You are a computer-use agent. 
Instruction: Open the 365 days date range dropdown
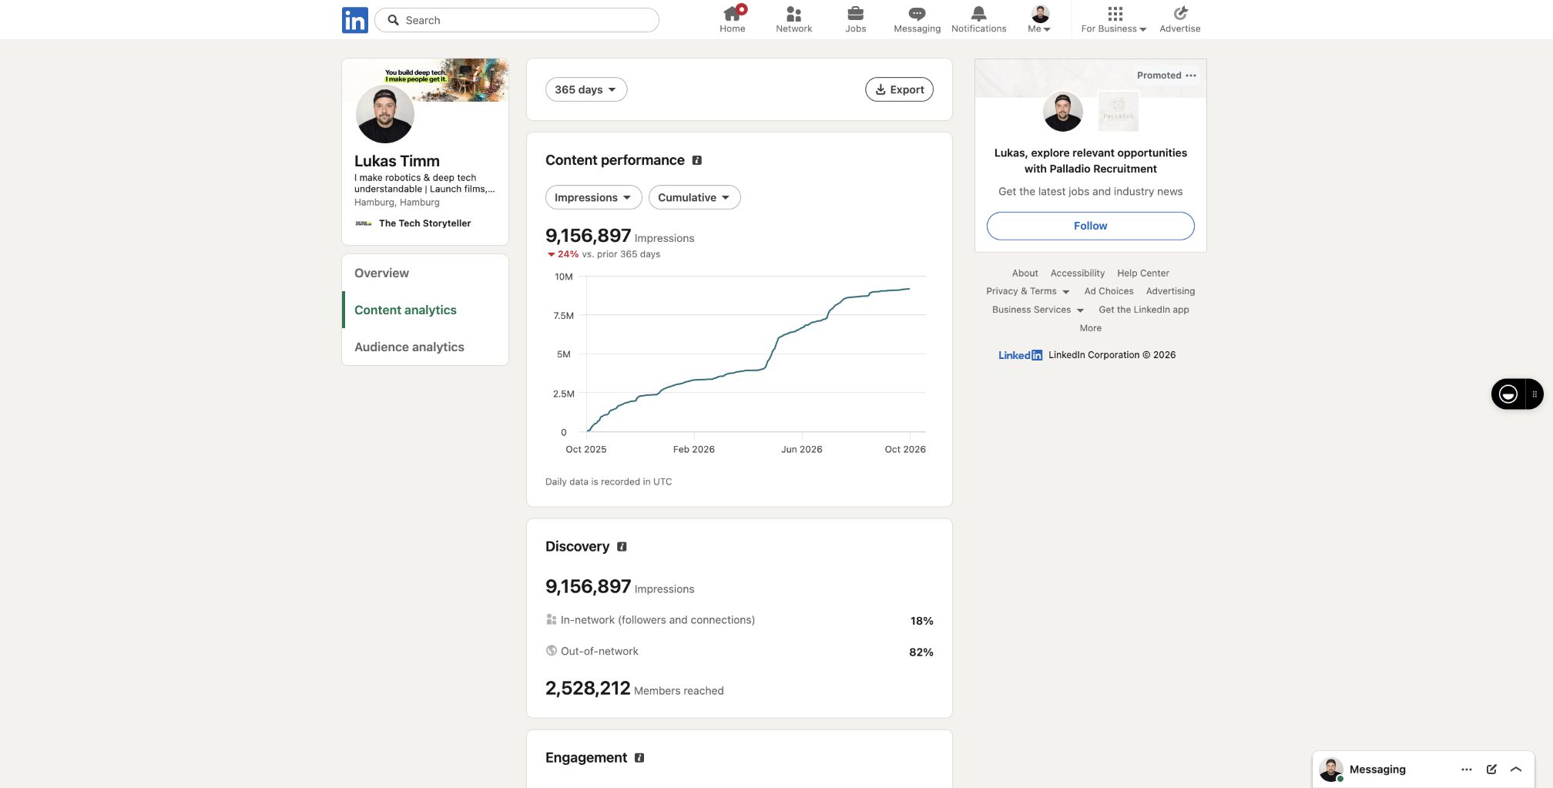[586, 89]
